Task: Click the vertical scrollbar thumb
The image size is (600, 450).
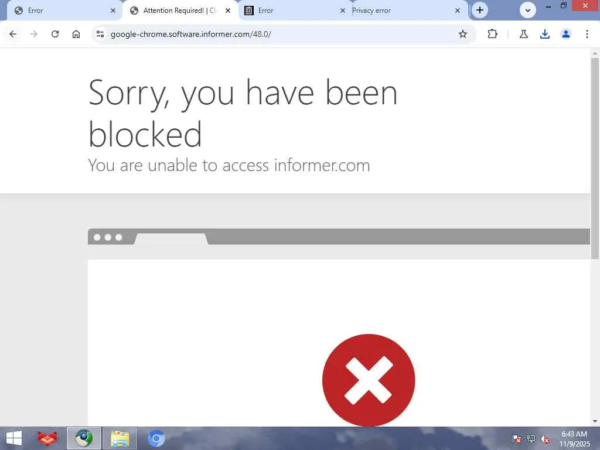Action: (x=595, y=158)
